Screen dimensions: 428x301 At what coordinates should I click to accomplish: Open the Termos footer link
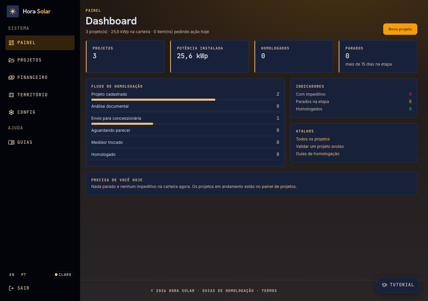(x=269, y=291)
